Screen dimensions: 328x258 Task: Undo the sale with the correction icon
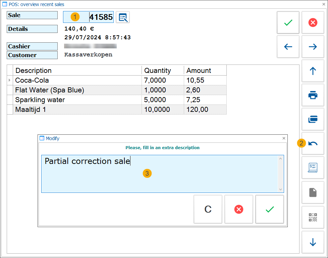(313, 143)
